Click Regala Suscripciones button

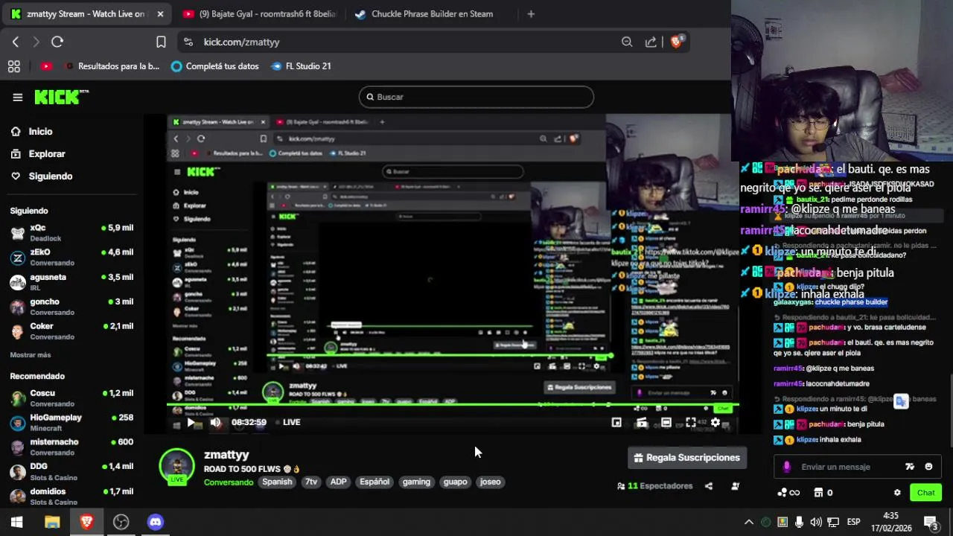point(687,458)
